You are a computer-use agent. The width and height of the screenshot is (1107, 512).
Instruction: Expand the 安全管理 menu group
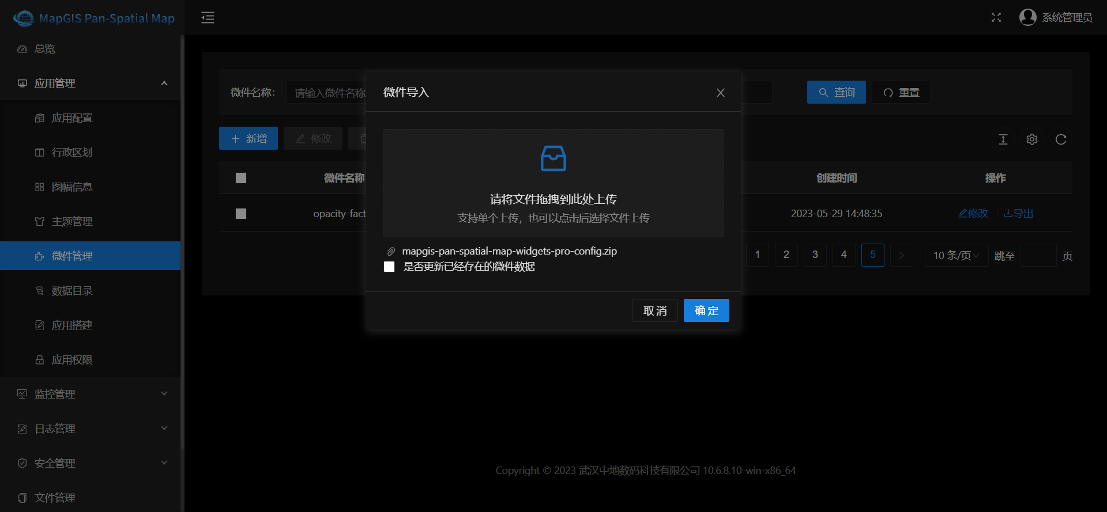[x=90, y=464]
